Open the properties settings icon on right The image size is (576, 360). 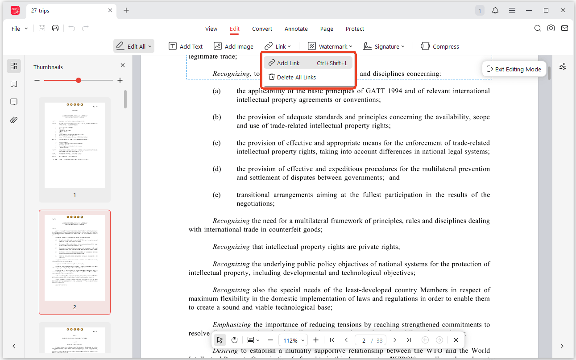[x=563, y=66]
